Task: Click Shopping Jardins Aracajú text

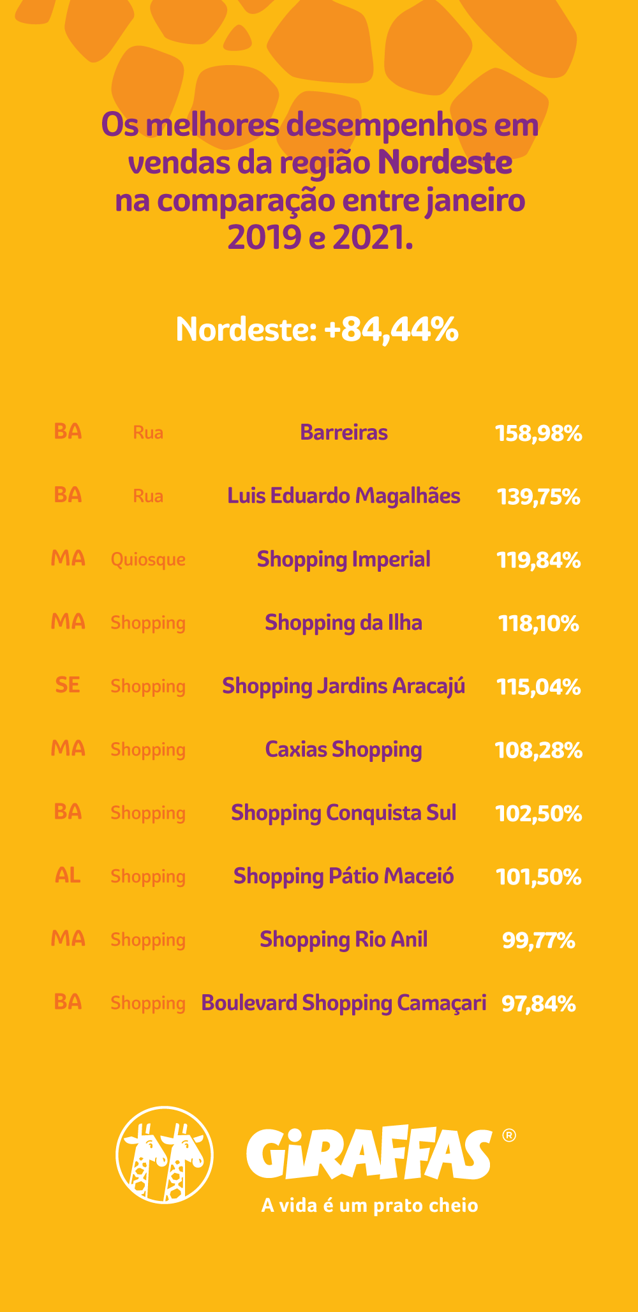Action: [344, 686]
